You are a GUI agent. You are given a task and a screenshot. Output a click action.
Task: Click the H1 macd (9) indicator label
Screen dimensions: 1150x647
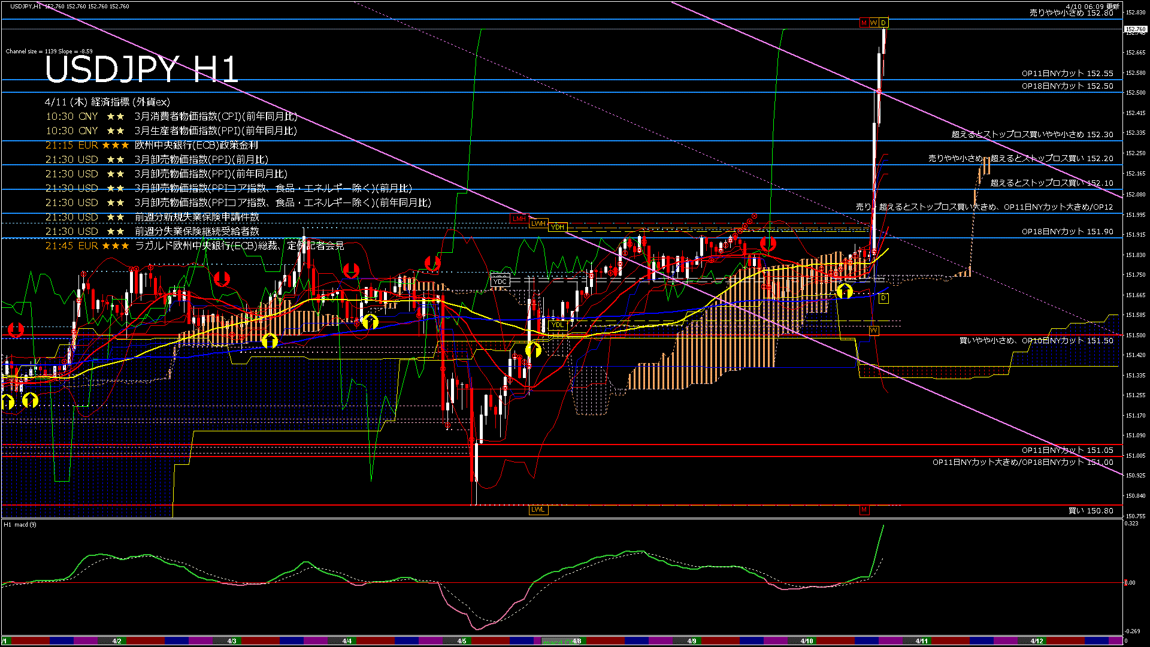20,525
